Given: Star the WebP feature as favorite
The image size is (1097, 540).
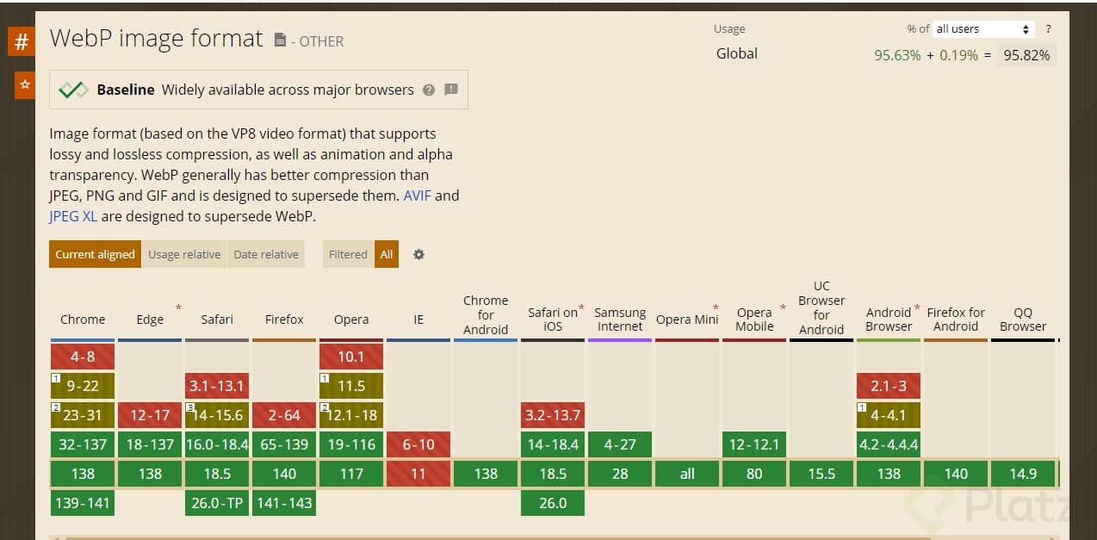Looking at the screenshot, I should [x=25, y=84].
